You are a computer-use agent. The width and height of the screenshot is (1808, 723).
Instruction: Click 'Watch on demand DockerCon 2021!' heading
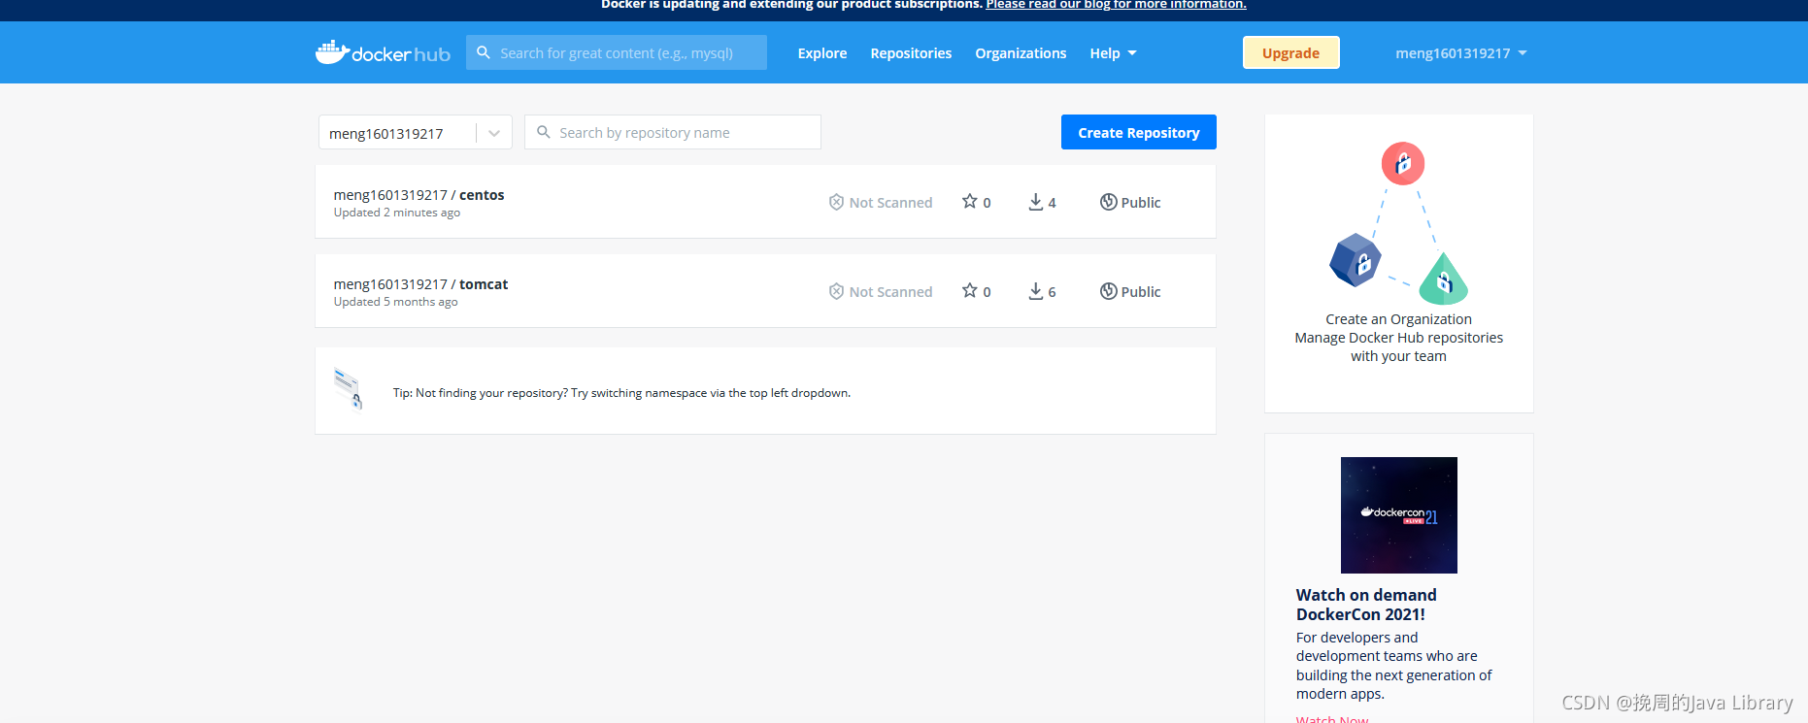click(1366, 605)
